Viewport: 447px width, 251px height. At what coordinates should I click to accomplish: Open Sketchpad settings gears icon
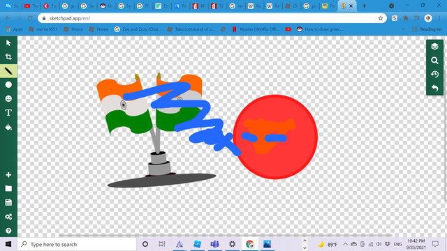click(8, 217)
